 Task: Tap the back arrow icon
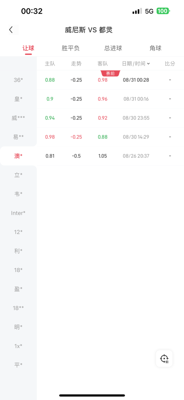point(11,30)
